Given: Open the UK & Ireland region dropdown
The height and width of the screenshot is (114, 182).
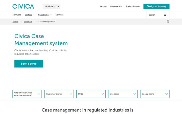Looking at the screenshot, I should click(52, 6).
